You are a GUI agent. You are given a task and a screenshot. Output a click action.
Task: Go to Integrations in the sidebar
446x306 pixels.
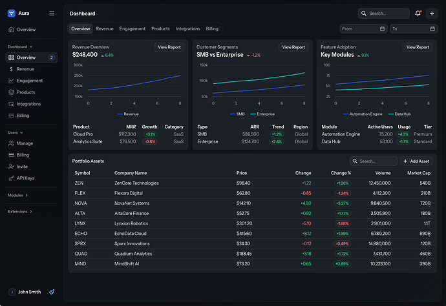coord(28,104)
